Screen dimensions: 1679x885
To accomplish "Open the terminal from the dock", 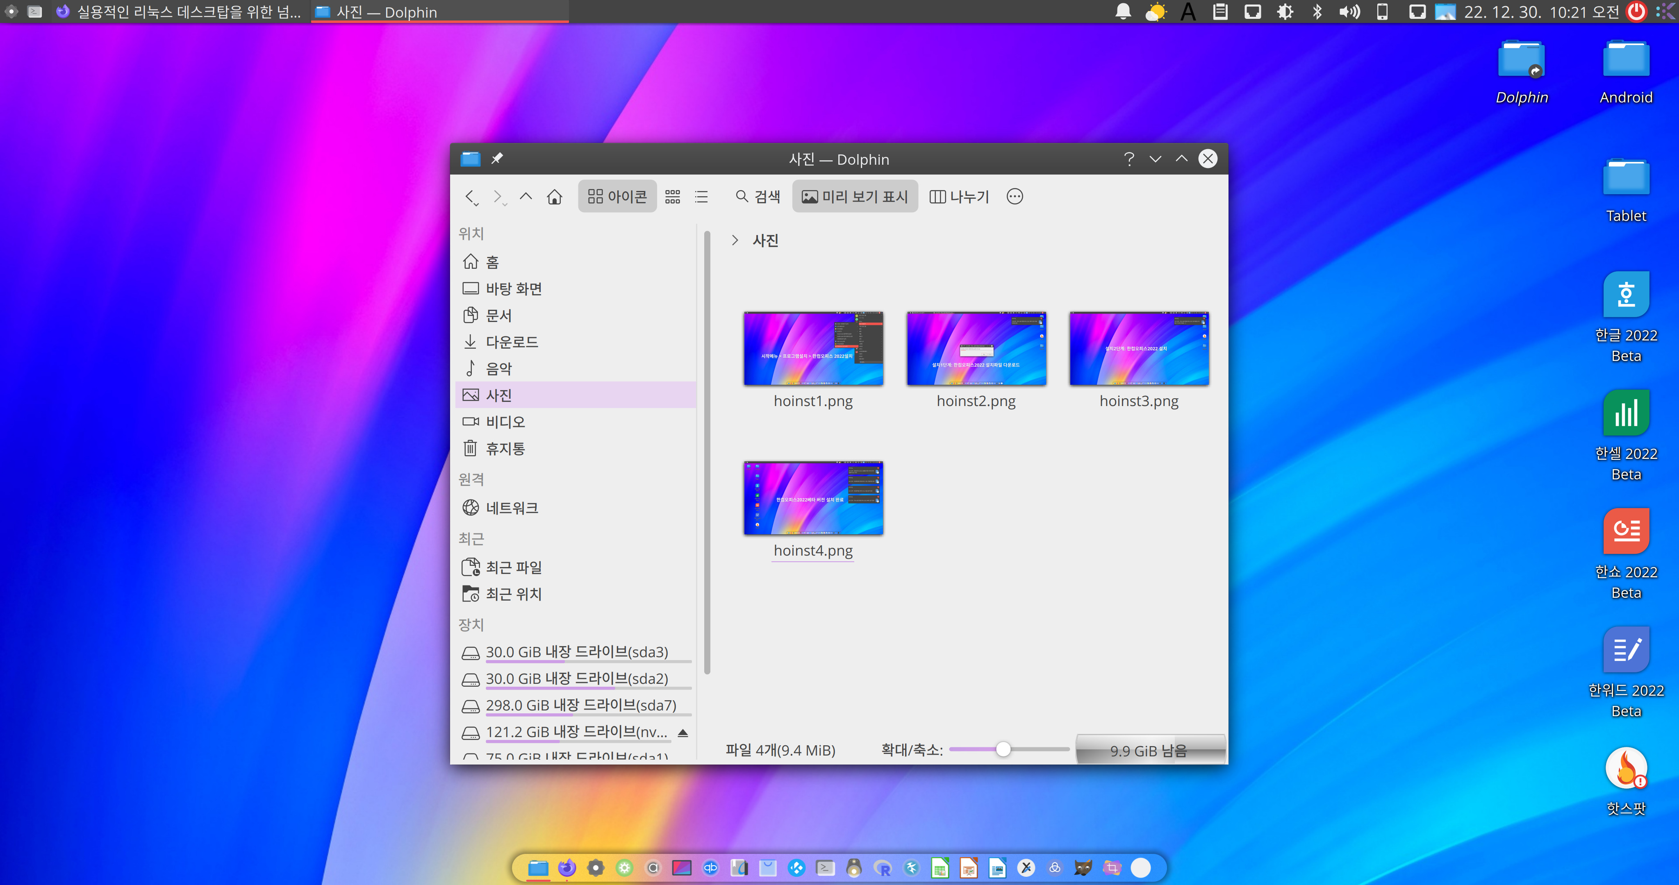I will (825, 867).
